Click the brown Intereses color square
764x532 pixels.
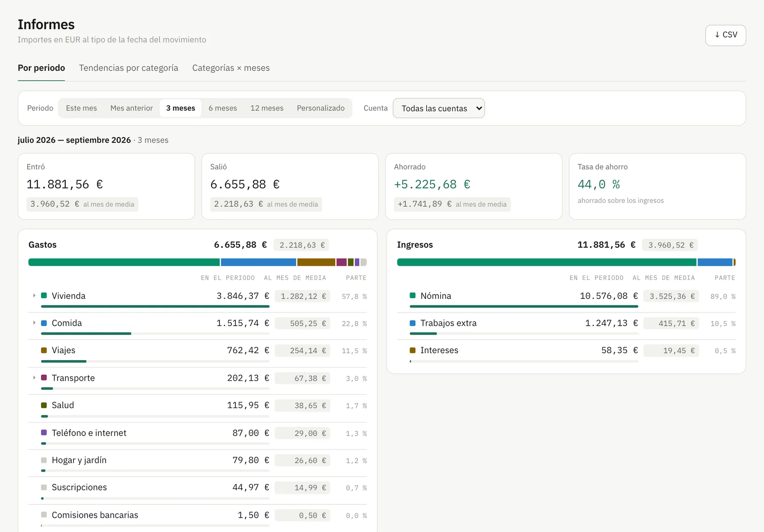click(413, 350)
